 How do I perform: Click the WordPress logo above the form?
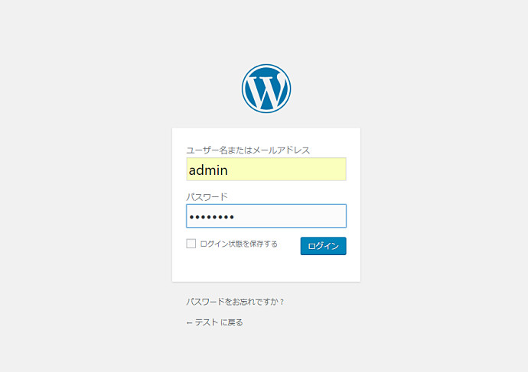pos(266,89)
